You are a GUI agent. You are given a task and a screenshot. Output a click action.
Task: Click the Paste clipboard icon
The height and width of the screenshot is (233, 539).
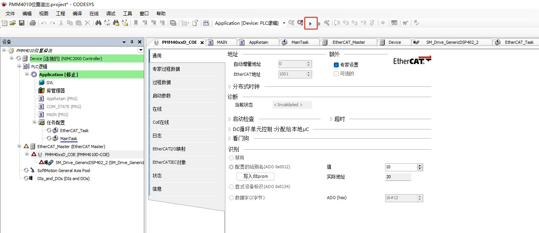coord(78,23)
